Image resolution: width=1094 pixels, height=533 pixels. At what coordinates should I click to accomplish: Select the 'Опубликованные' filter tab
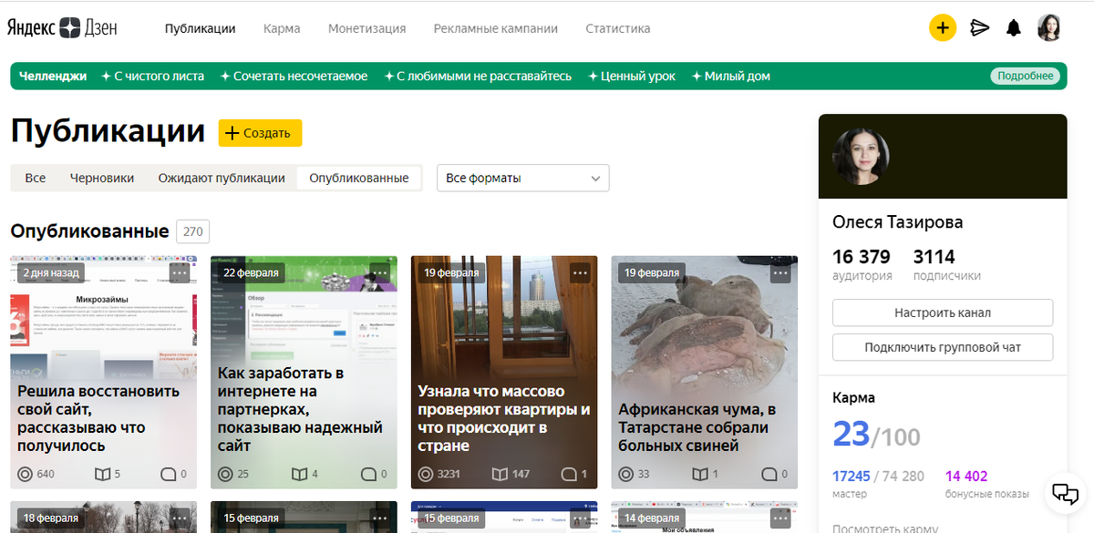(x=359, y=178)
